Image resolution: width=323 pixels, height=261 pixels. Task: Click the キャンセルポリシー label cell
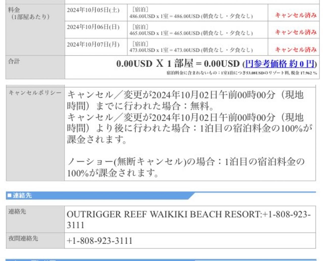pyautogui.click(x=35, y=134)
